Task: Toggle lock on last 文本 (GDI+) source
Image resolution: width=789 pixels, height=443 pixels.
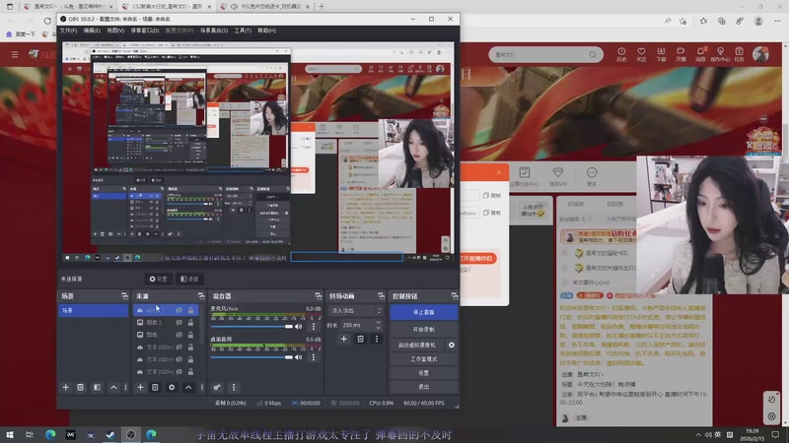Action: pos(190,372)
